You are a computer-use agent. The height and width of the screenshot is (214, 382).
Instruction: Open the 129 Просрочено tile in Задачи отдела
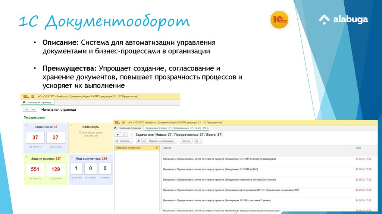tap(56, 169)
